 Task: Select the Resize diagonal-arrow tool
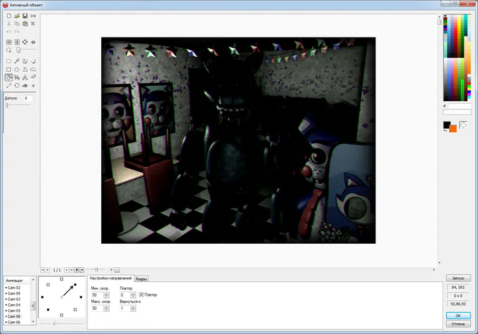pyautogui.click(x=9, y=86)
